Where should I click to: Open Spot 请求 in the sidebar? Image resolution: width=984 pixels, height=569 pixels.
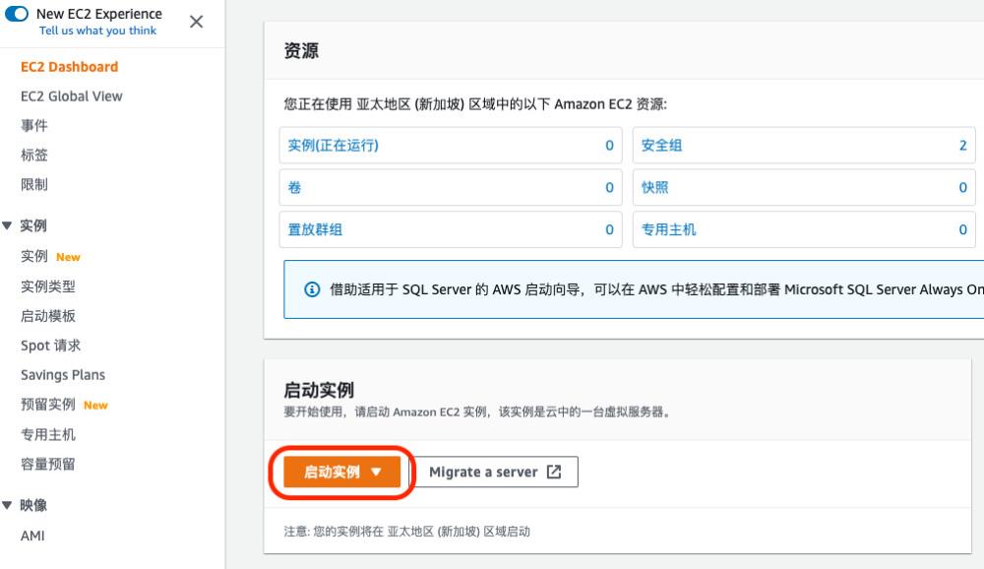(50, 345)
